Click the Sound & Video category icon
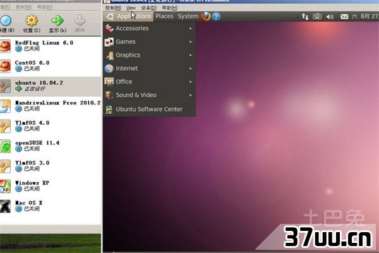Viewport: 379px width, 253px height. (x=109, y=95)
